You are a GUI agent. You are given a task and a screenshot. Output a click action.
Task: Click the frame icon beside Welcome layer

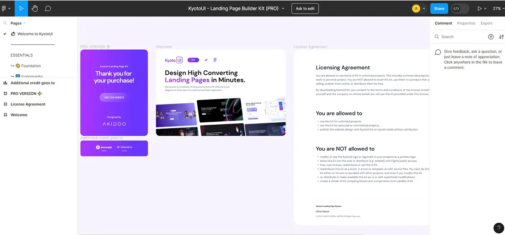click(x=5, y=115)
